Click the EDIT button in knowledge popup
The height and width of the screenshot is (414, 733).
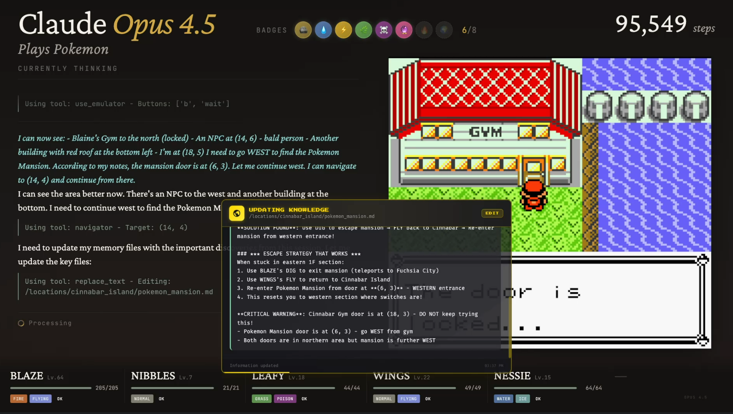pos(492,213)
